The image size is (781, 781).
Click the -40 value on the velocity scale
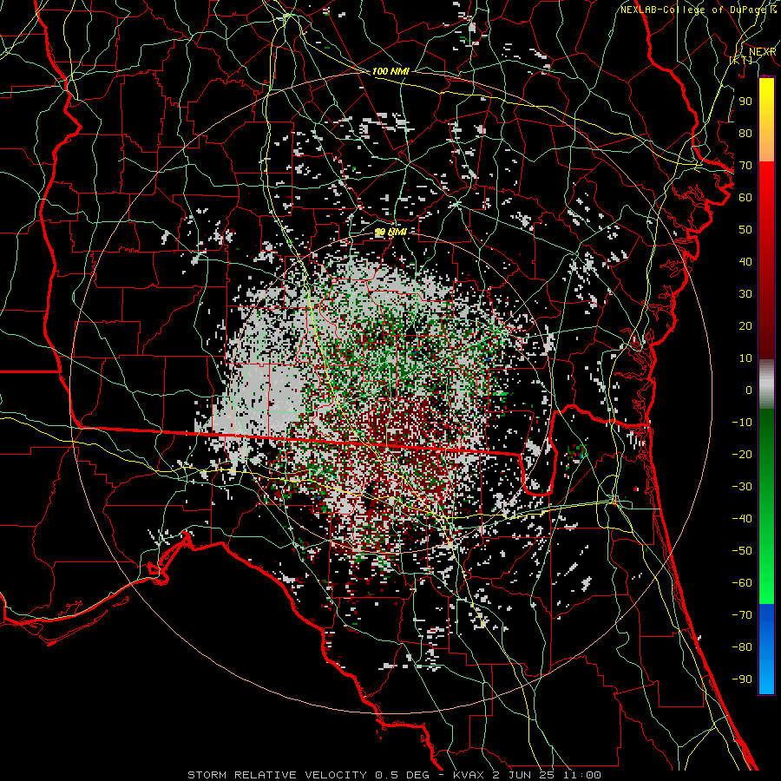pos(742,519)
